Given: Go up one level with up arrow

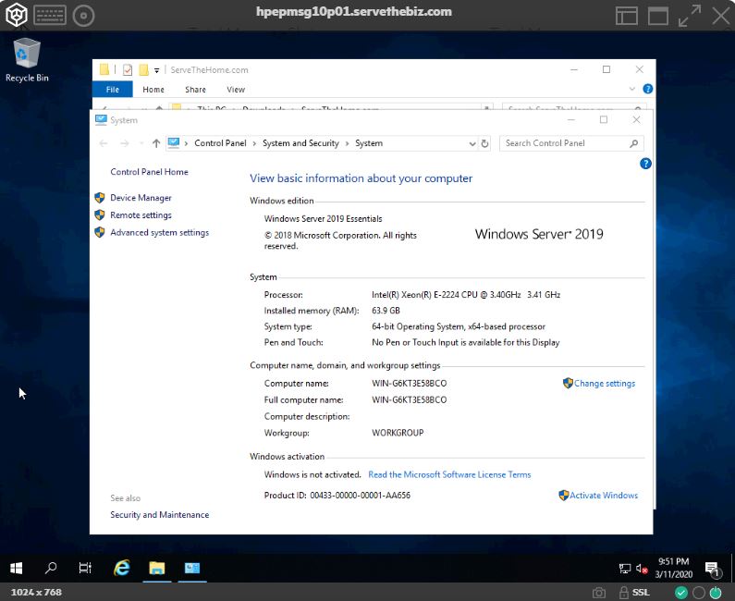Looking at the screenshot, I should coord(156,143).
